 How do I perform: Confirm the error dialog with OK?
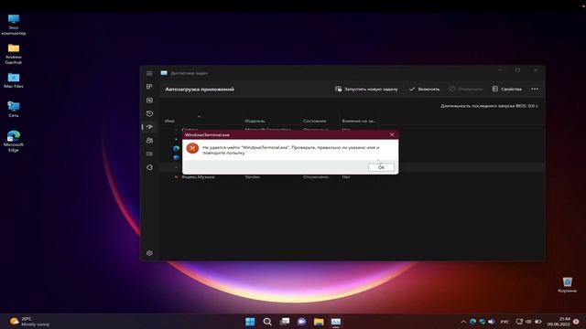point(381,167)
